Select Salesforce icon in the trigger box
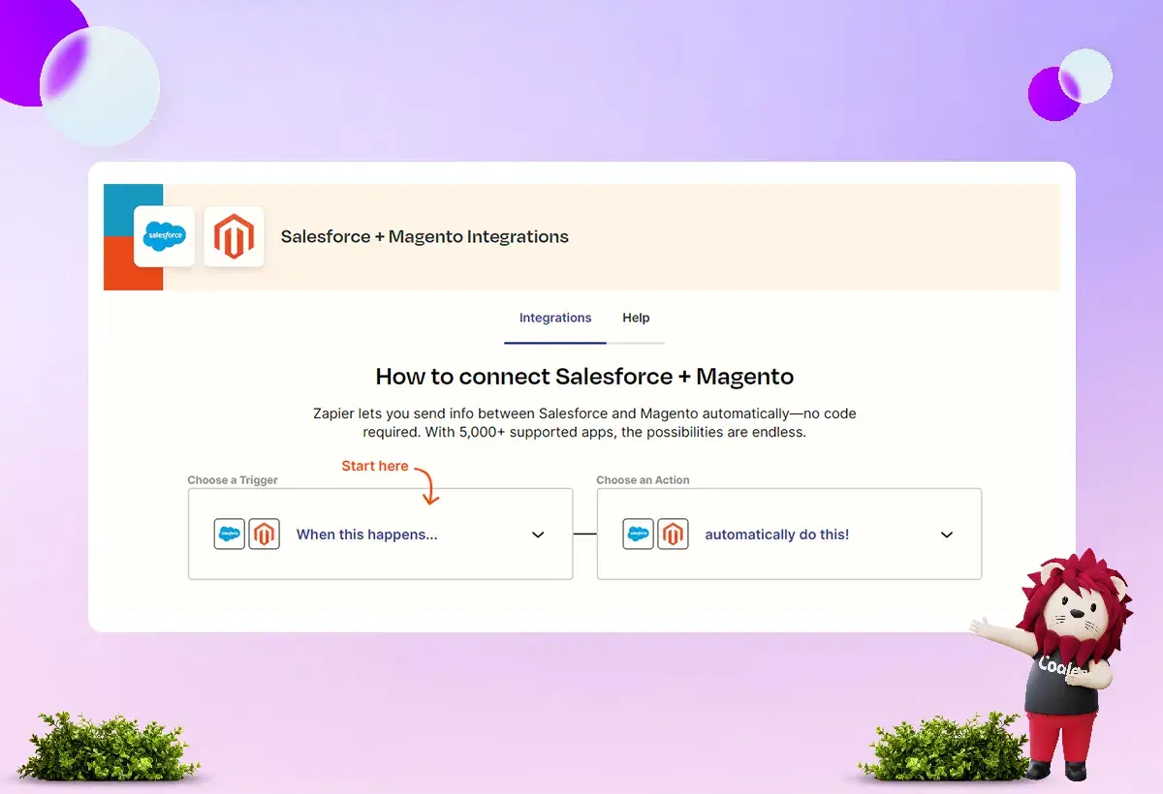This screenshot has height=794, width=1163. pyautogui.click(x=230, y=534)
